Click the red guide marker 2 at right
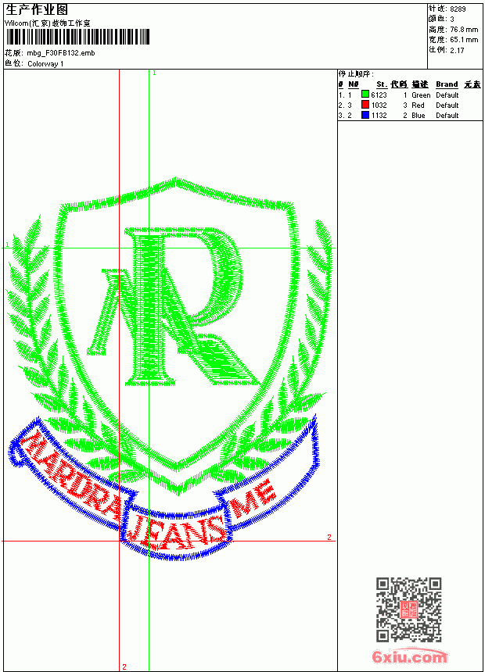485x672 pixels. click(x=329, y=537)
